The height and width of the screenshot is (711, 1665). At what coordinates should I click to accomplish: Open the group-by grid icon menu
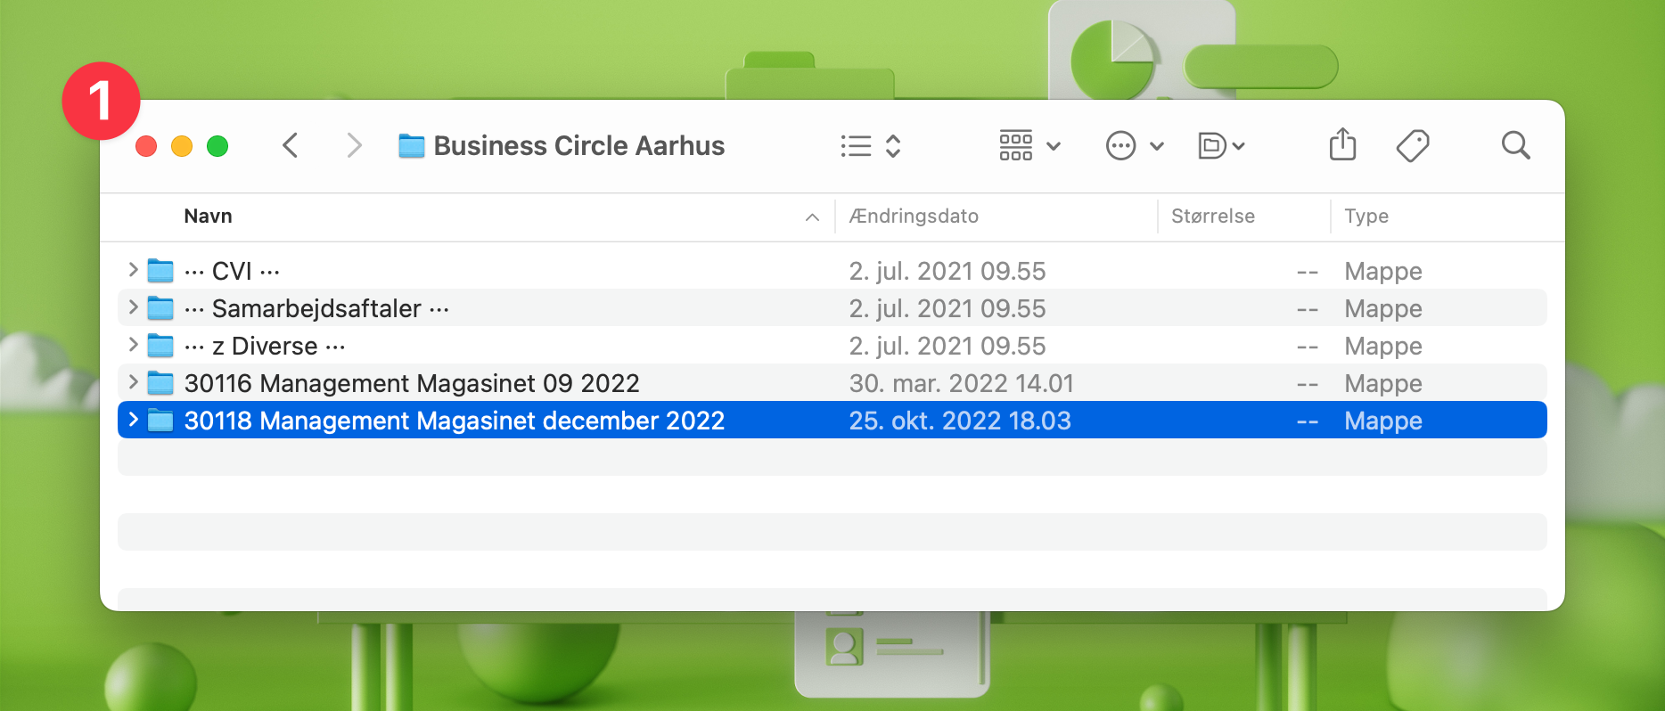1029,145
